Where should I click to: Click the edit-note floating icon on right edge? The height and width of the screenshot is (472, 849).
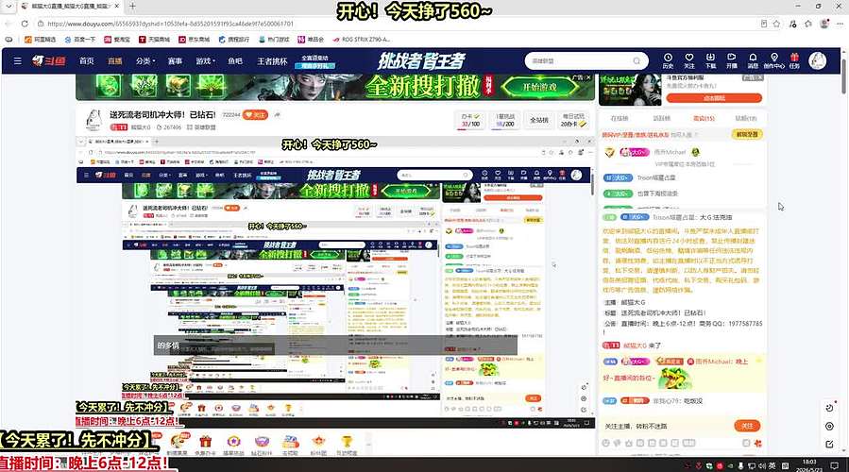pos(829,444)
